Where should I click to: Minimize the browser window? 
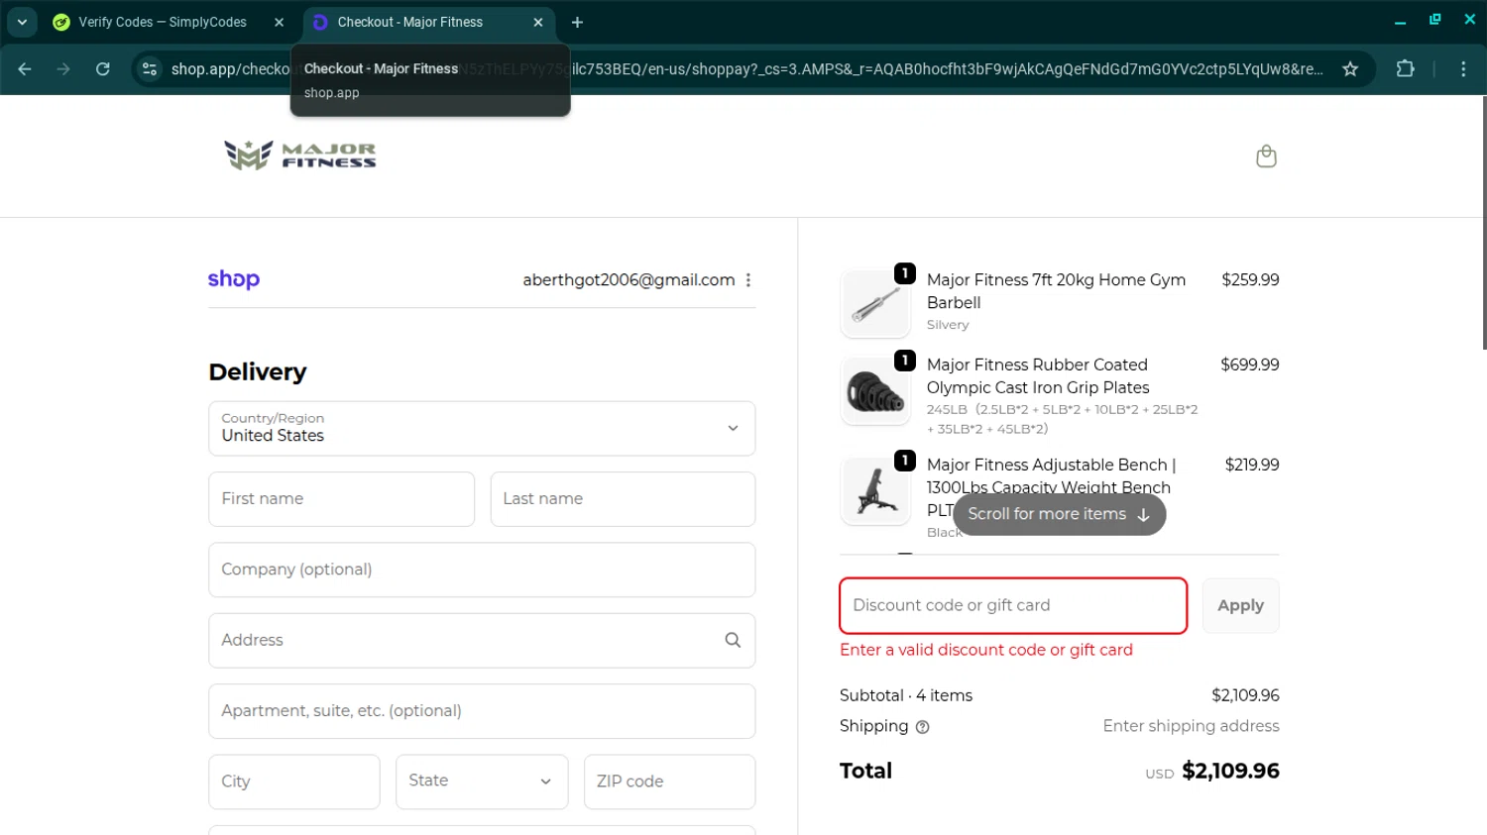[1400, 21]
